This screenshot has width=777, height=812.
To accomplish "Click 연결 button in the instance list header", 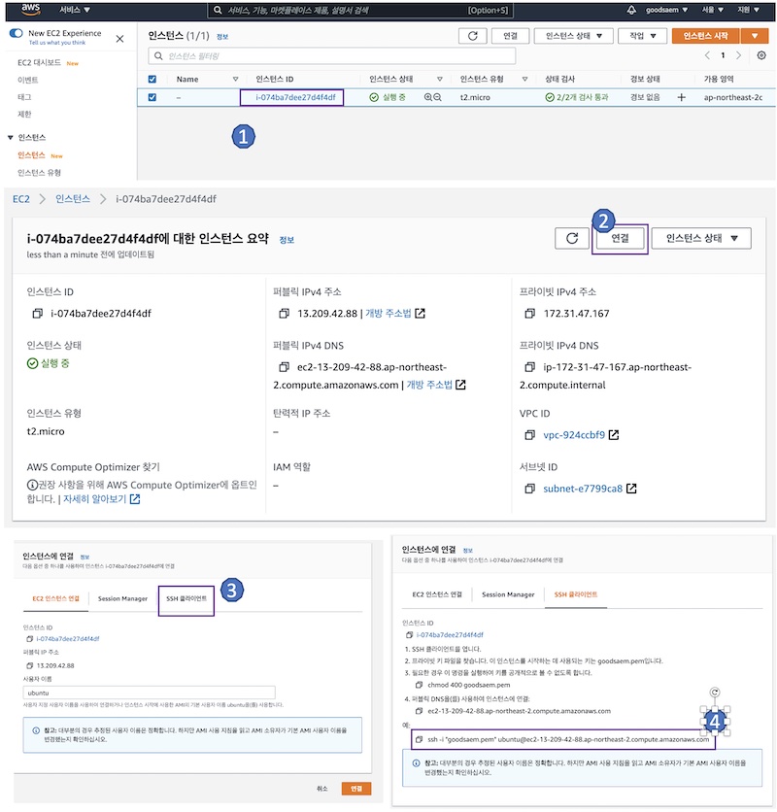I will click(x=510, y=36).
